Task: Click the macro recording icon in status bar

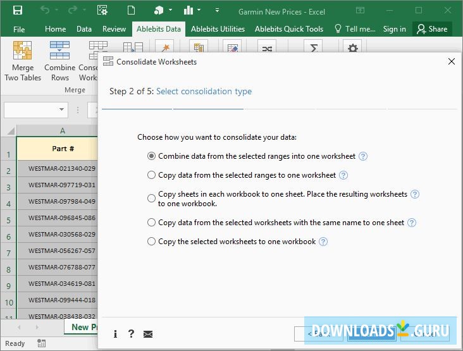Action: 42,343
